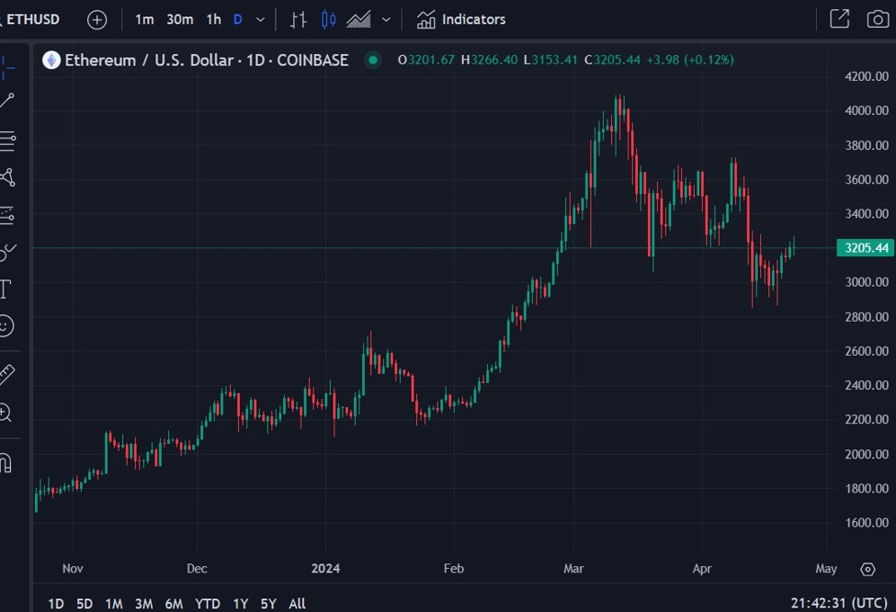
Task: Take a chart snapshot with the camera icon
Action: (877, 18)
